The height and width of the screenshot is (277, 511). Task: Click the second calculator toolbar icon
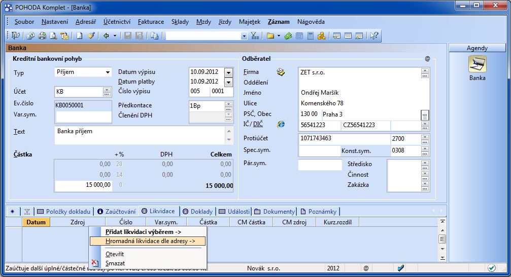pyautogui.click(x=311, y=36)
